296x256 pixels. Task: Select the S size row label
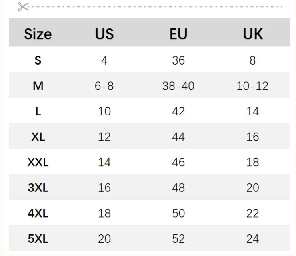[38, 60]
